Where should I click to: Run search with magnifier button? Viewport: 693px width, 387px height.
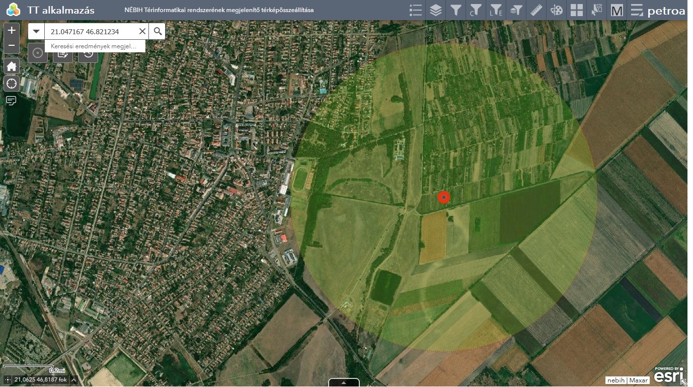(x=158, y=31)
